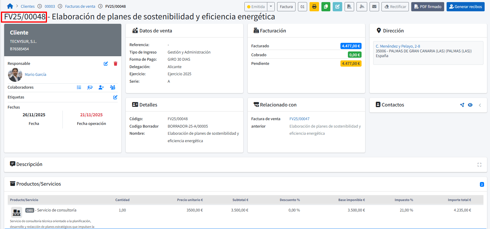Click the XML file export icon

pyautogui.click(x=349, y=7)
